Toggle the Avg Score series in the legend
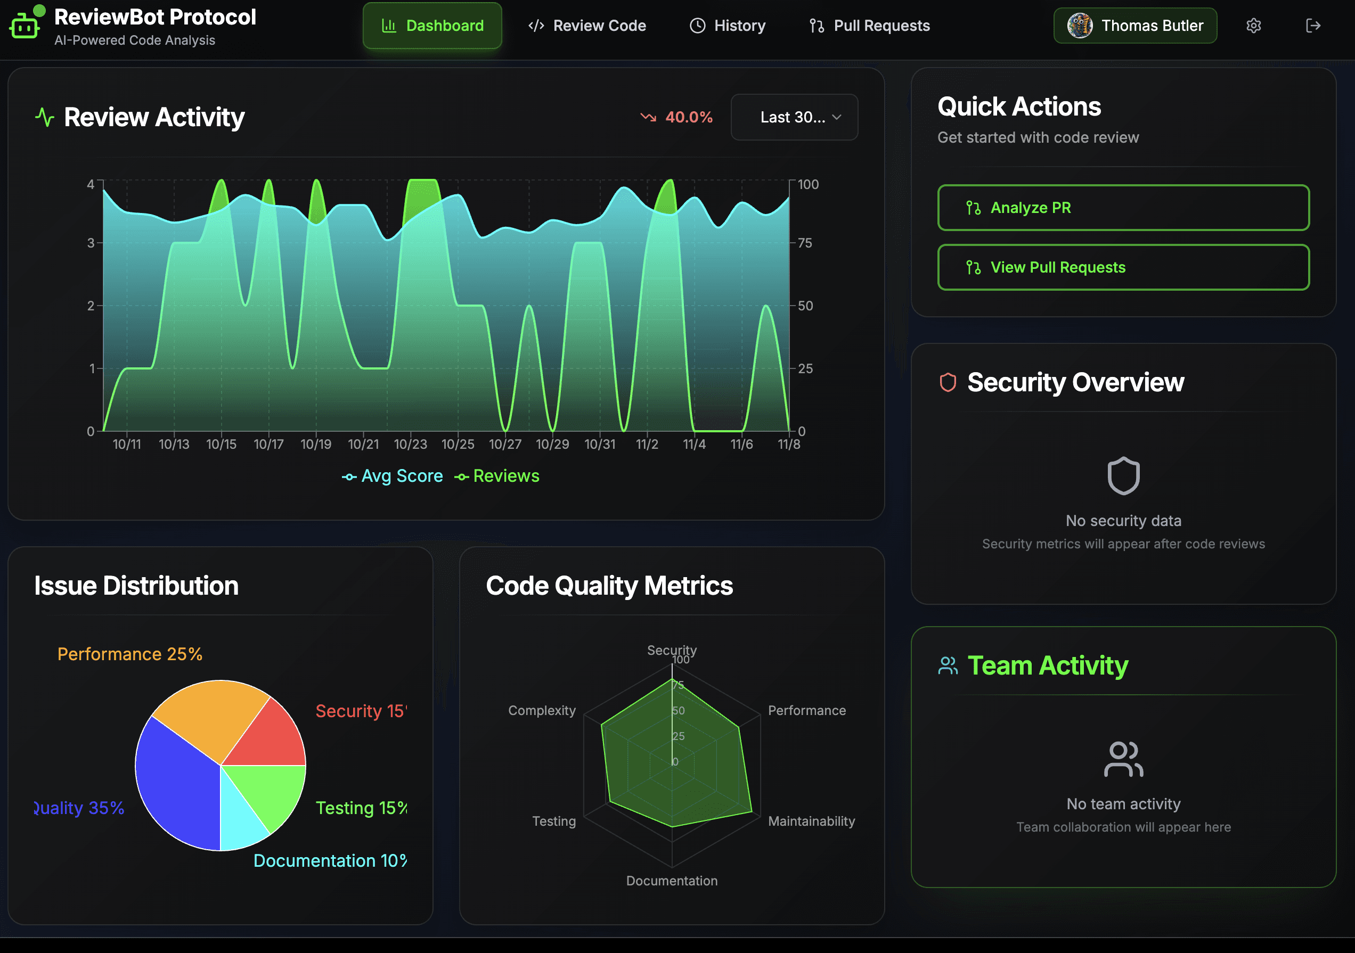This screenshot has height=953, width=1355. pyautogui.click(x=393, y=475)
